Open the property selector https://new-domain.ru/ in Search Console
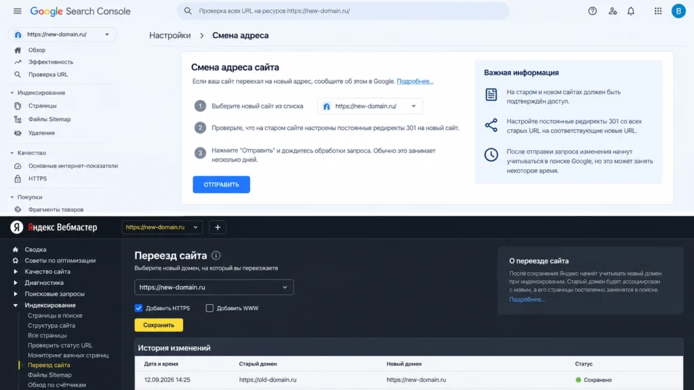 point(62,35)
